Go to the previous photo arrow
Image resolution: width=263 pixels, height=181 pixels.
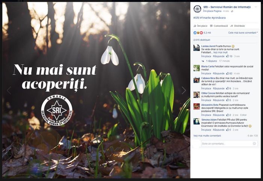coord(9,90)
